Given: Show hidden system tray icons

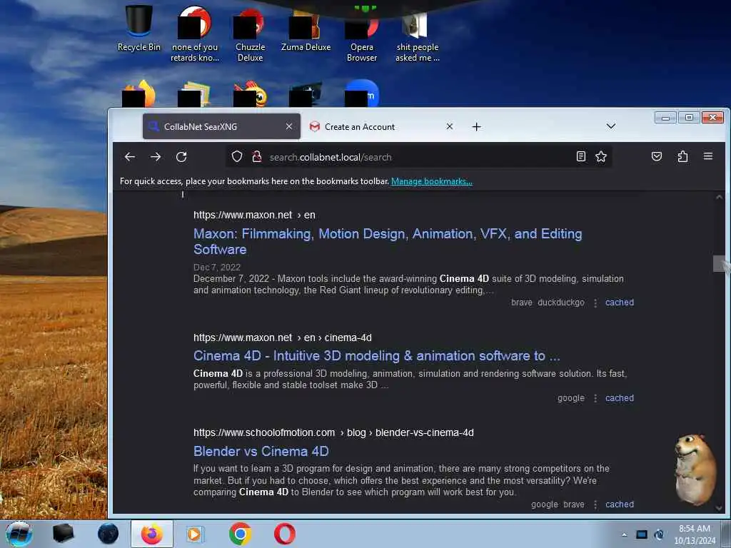Looking at the screenshot, I should [x=624, y=534].
